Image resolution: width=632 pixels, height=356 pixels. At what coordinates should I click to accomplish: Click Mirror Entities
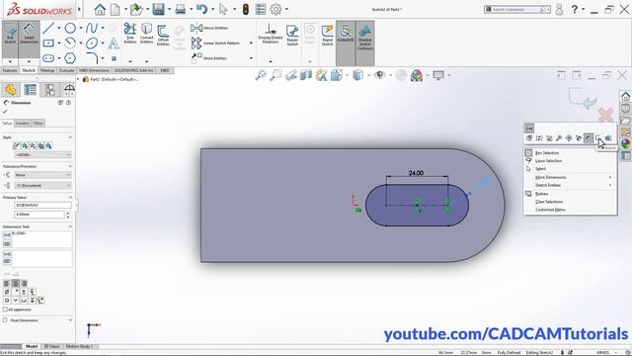click(209, 28)
